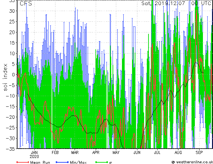Click the Mean Run legend label
213x164 pixels.
(40, 162)
